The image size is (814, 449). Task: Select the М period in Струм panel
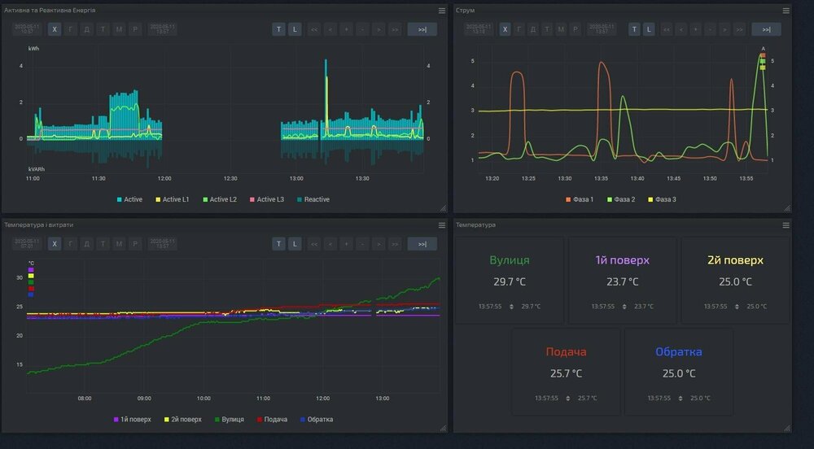(x=561, y=29)
